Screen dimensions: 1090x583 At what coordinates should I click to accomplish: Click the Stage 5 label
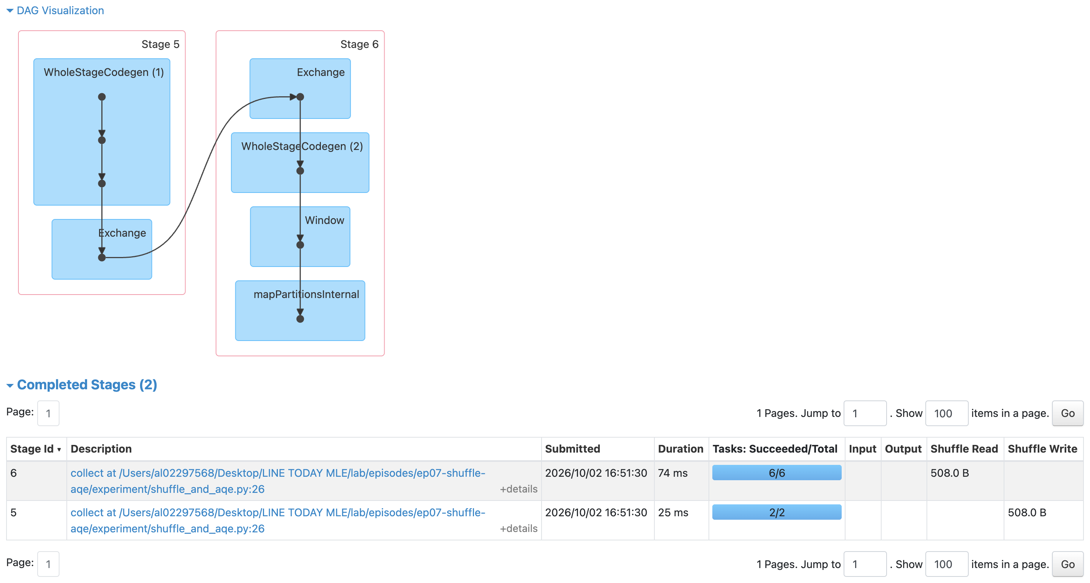[160, 44]
